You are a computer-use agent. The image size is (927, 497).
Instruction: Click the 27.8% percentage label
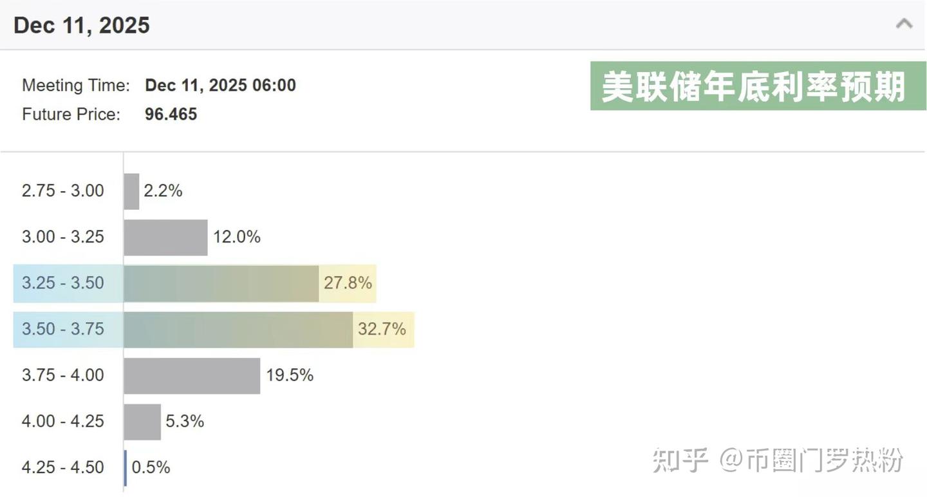pos(346,283)
